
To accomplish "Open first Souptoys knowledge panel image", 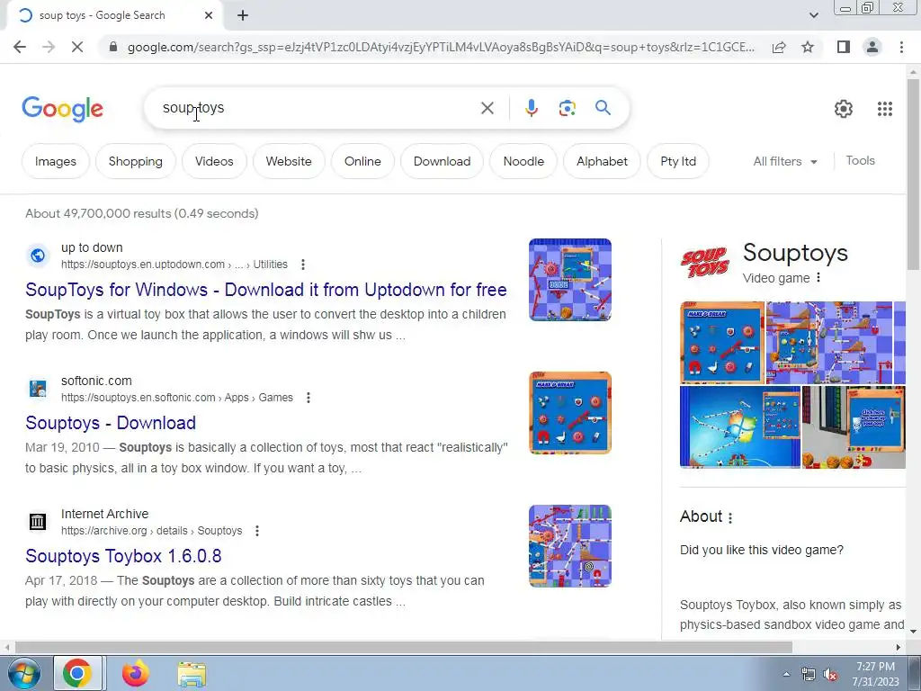I will click(722, 343).
